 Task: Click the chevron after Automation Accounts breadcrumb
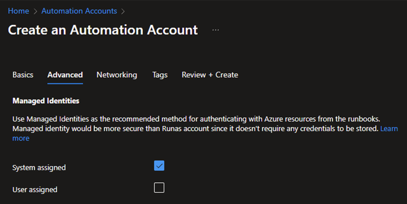tap(123, 11)
